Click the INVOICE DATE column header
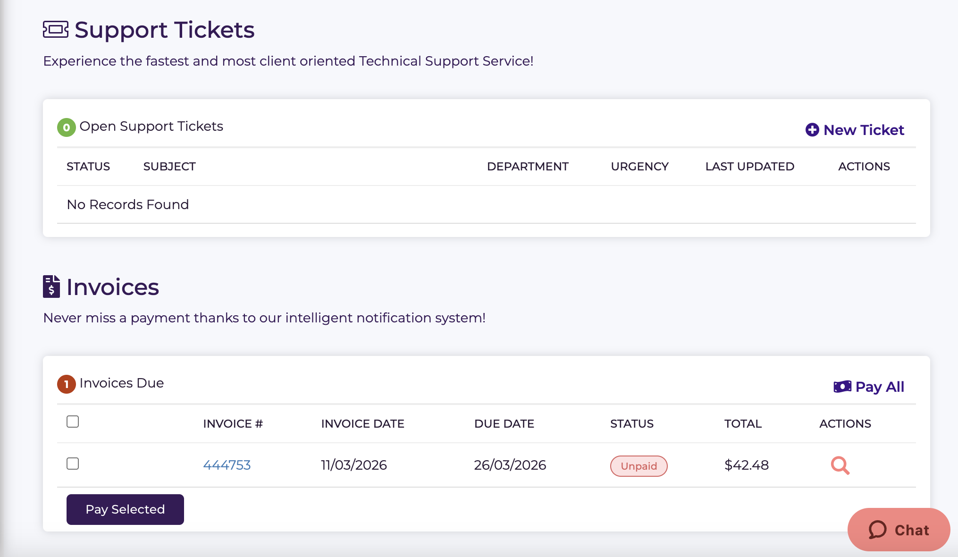This screenshot has width=958, height=557. click(363, 424)
